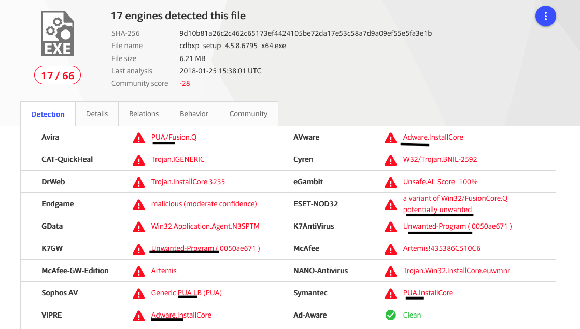This screenshot has width=580, height=329.
Task: Click the Detection tab
Action: (x=48, y=114)
